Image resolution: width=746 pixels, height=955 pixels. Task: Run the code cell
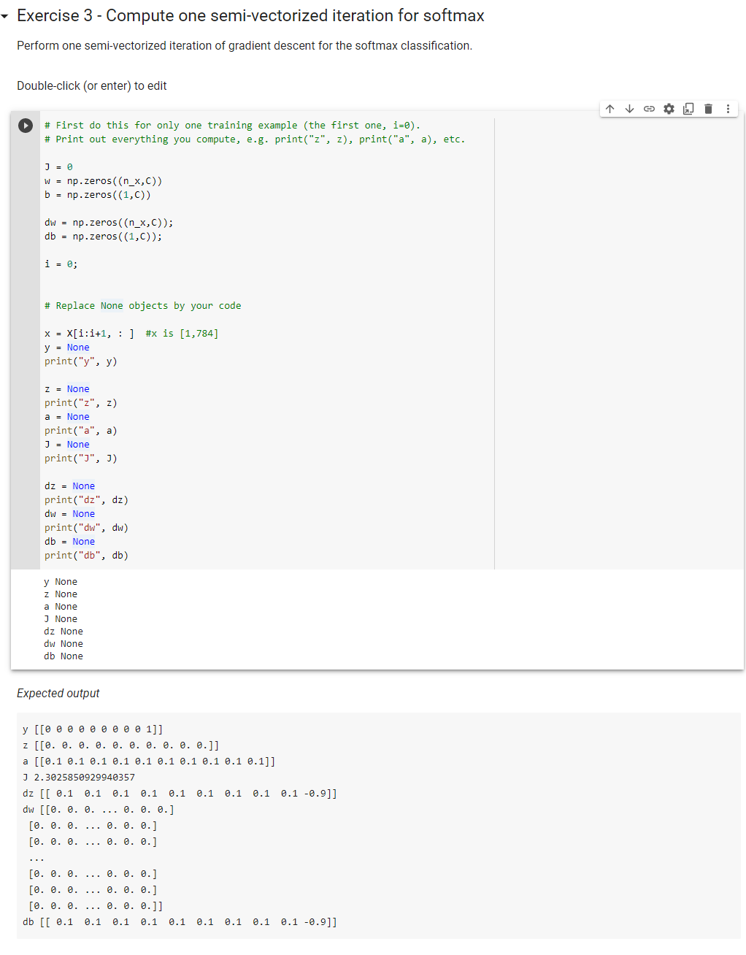[x=26, y=125]
